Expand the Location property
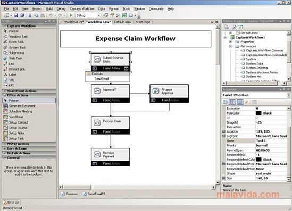Image resolution: width=292 pixels, height=211 pixels. coord(224,131)
